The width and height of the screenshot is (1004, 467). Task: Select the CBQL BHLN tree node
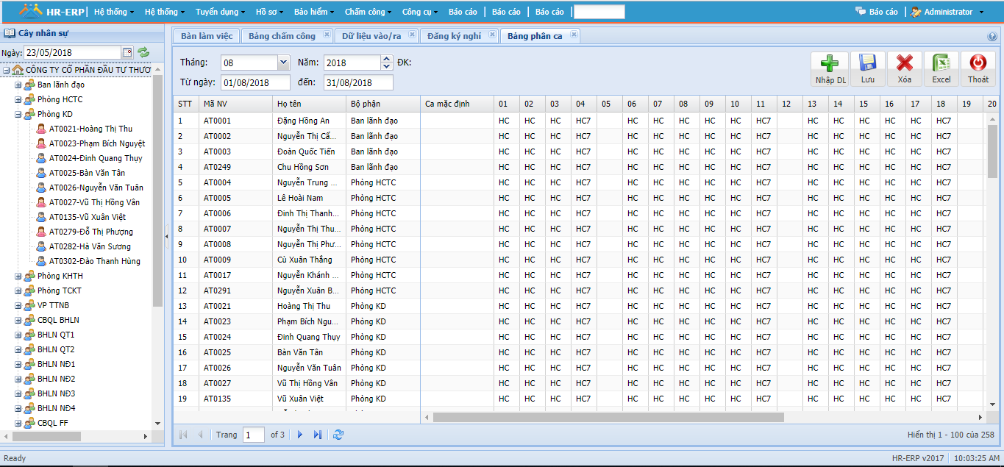pyautogui.click(x=58, y=320)
